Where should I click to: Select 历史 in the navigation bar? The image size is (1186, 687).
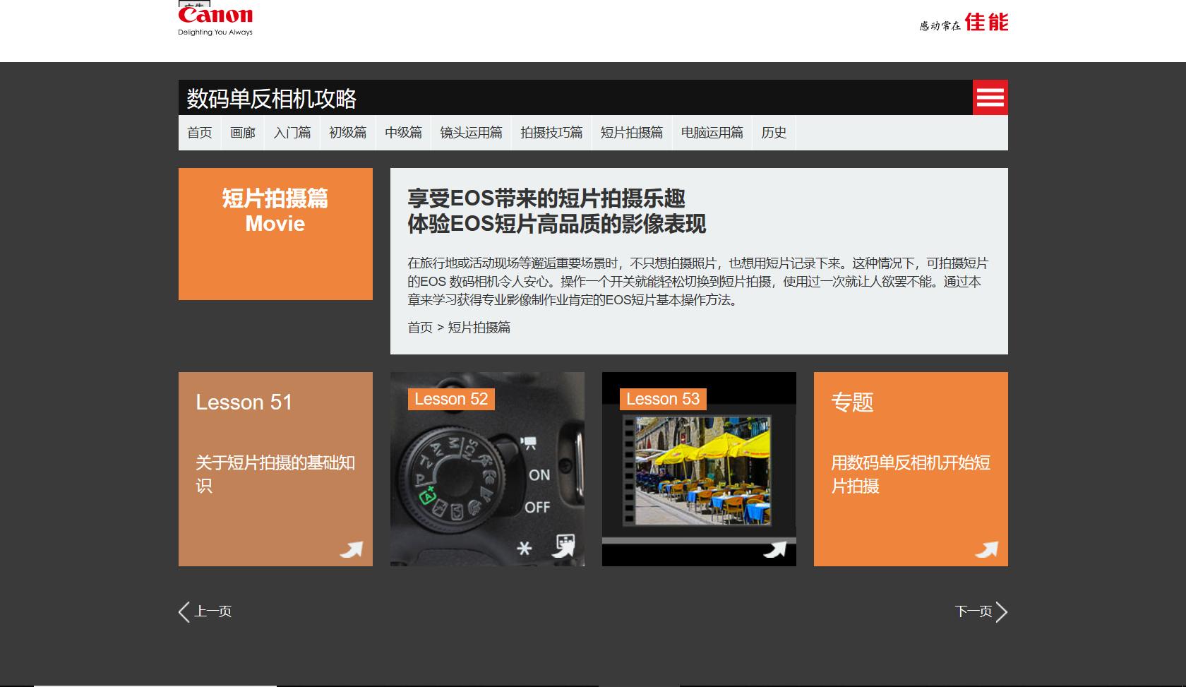774,132
